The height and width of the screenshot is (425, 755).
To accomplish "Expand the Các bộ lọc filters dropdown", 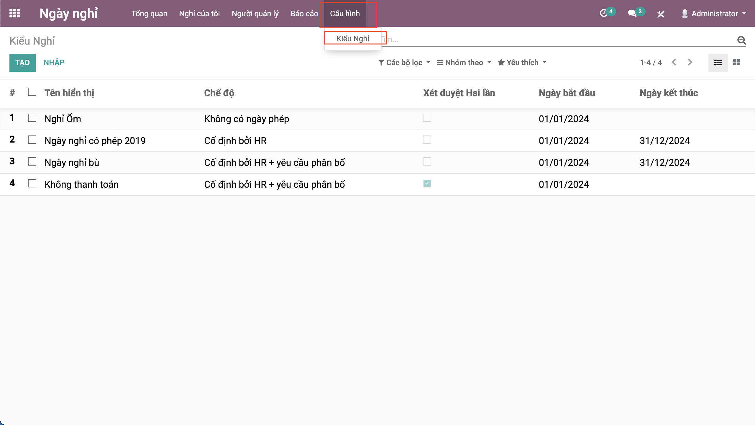I will 404,63.
